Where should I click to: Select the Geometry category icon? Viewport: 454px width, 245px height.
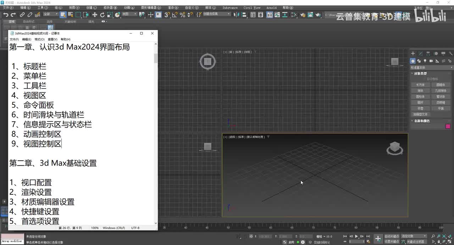413,61
